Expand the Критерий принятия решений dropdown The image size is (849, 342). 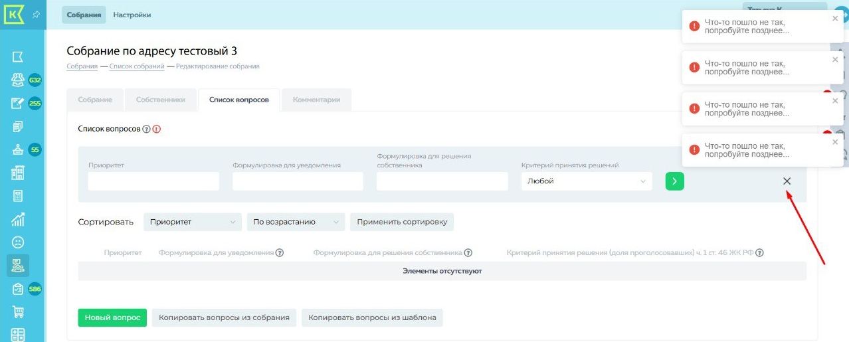point(586,181)
